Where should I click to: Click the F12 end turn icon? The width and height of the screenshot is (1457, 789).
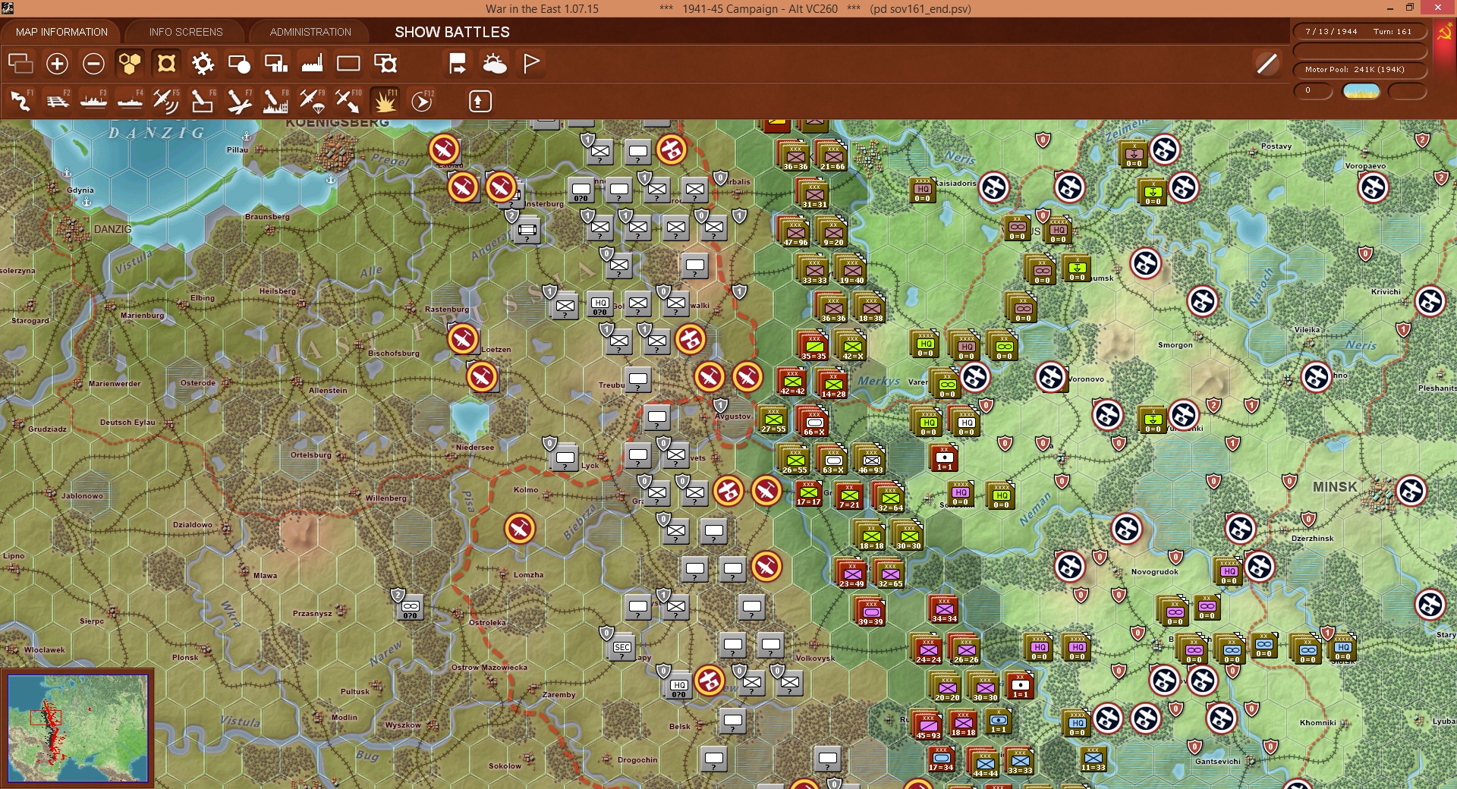click(x=422, y=101)
